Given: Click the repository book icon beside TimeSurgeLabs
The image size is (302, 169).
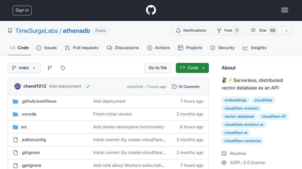Looking at the screenshot, I should (10, 31).
